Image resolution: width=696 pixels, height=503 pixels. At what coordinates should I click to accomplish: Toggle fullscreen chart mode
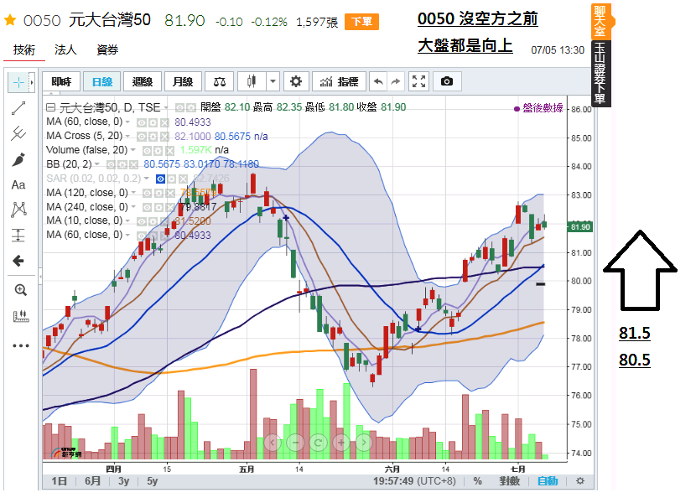point(418,81)
